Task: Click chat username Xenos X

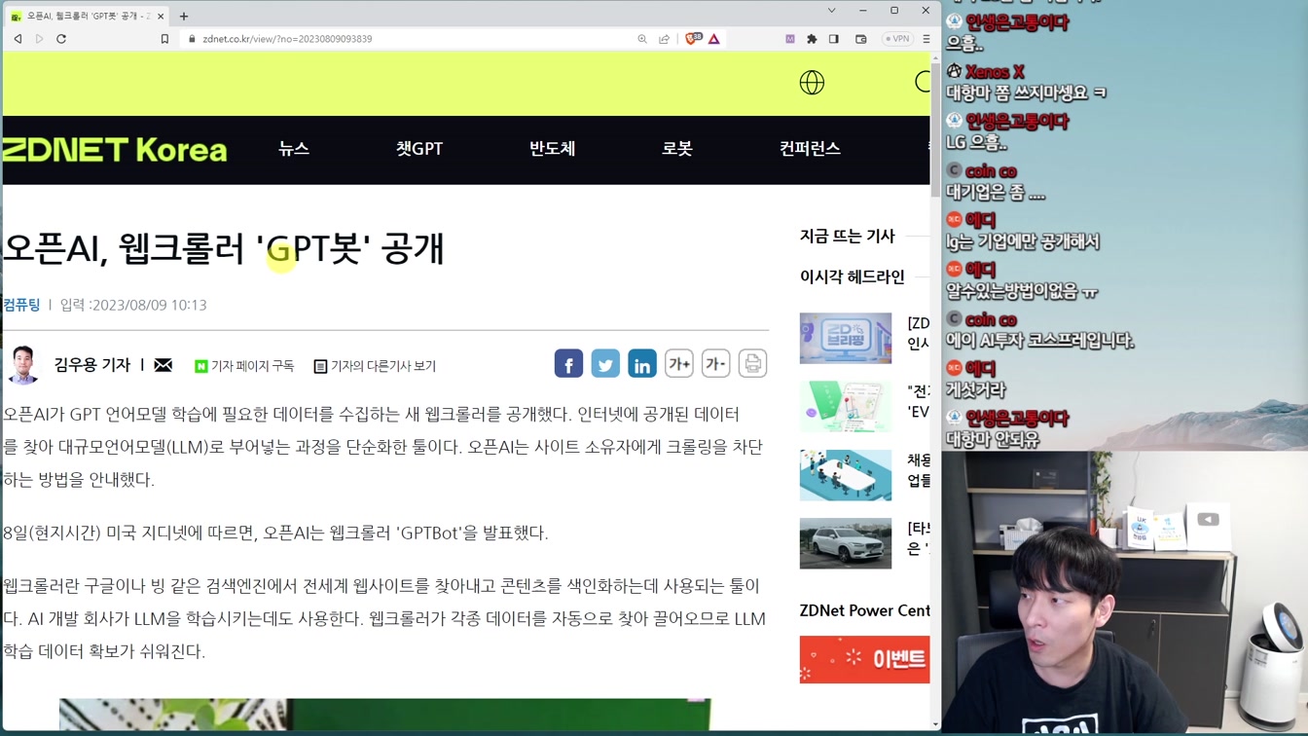Action: pyautogui.click(x=995, y=72)
